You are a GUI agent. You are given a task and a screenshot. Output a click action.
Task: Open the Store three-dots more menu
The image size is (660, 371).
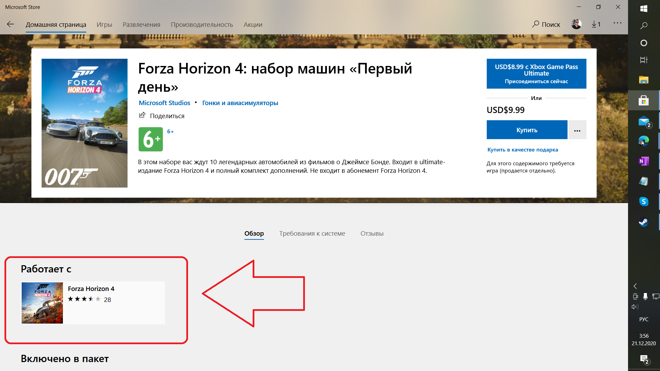coord(617,23)
